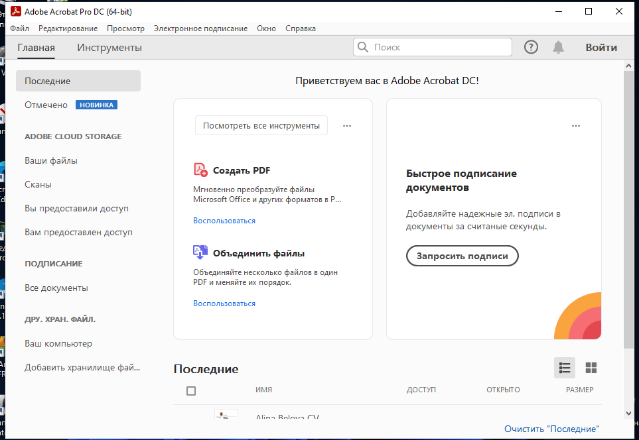Screen dimensions: 639x440
Task: Click the Combine Files icon
Action: pyautogui.click(x=200, y=252)
